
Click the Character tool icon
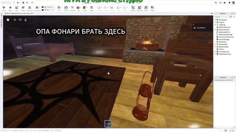pos(72,8)
